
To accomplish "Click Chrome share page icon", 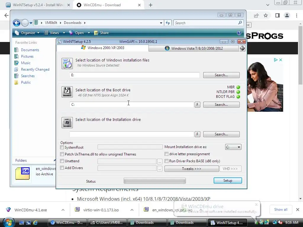I will (256, 15).
